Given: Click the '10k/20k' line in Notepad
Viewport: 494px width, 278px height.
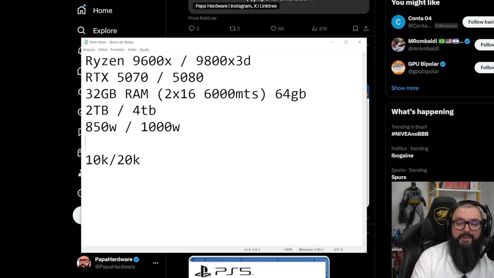Looking at the screenshot, I should 113,160.
